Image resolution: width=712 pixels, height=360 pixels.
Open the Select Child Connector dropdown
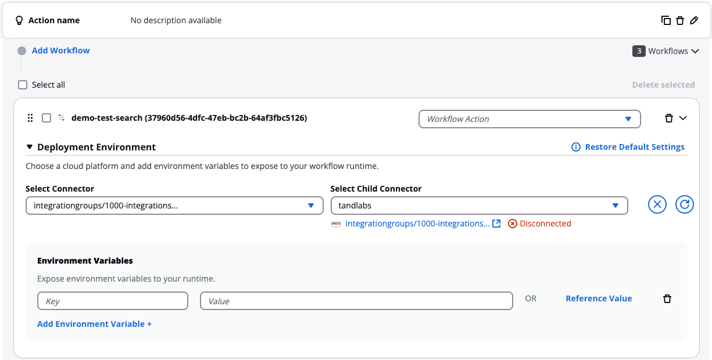(x=616, y=205)
